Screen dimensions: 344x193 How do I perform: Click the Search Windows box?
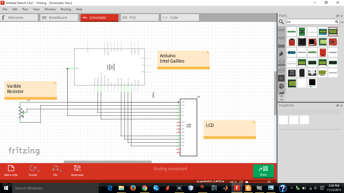click(55, 188)
